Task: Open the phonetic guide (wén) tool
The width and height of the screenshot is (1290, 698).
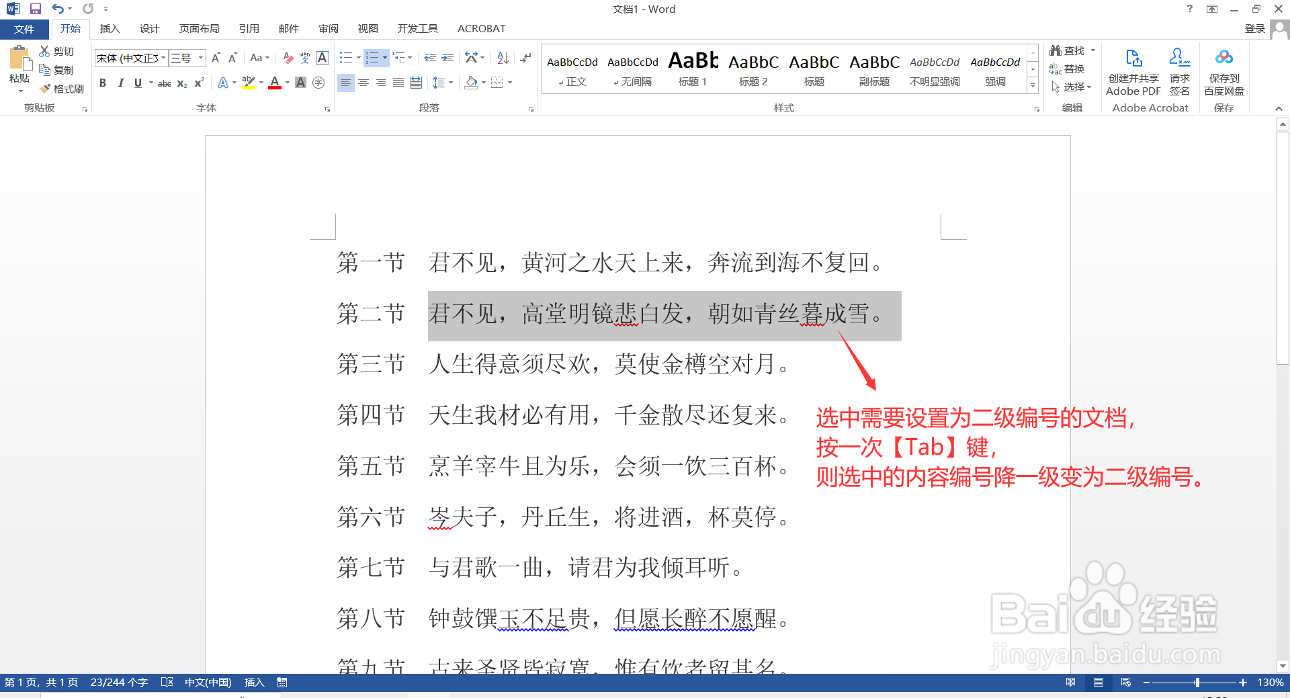Action: coord(305,58)
